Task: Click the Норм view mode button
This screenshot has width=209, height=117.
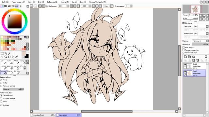Action: point(106,6)
